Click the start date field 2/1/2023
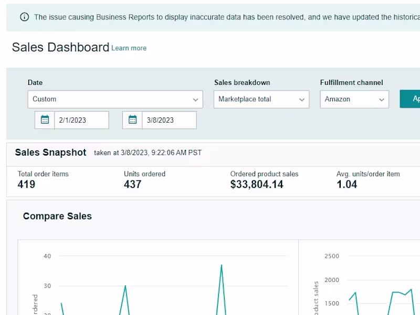 (x=81, y=120)
